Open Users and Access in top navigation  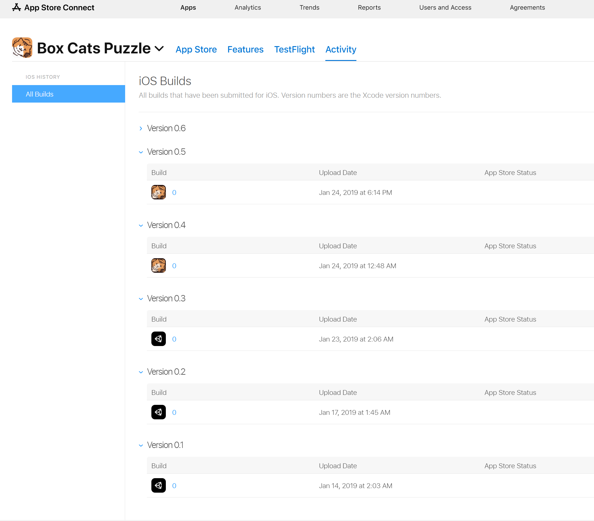click(x=445, y=8)
